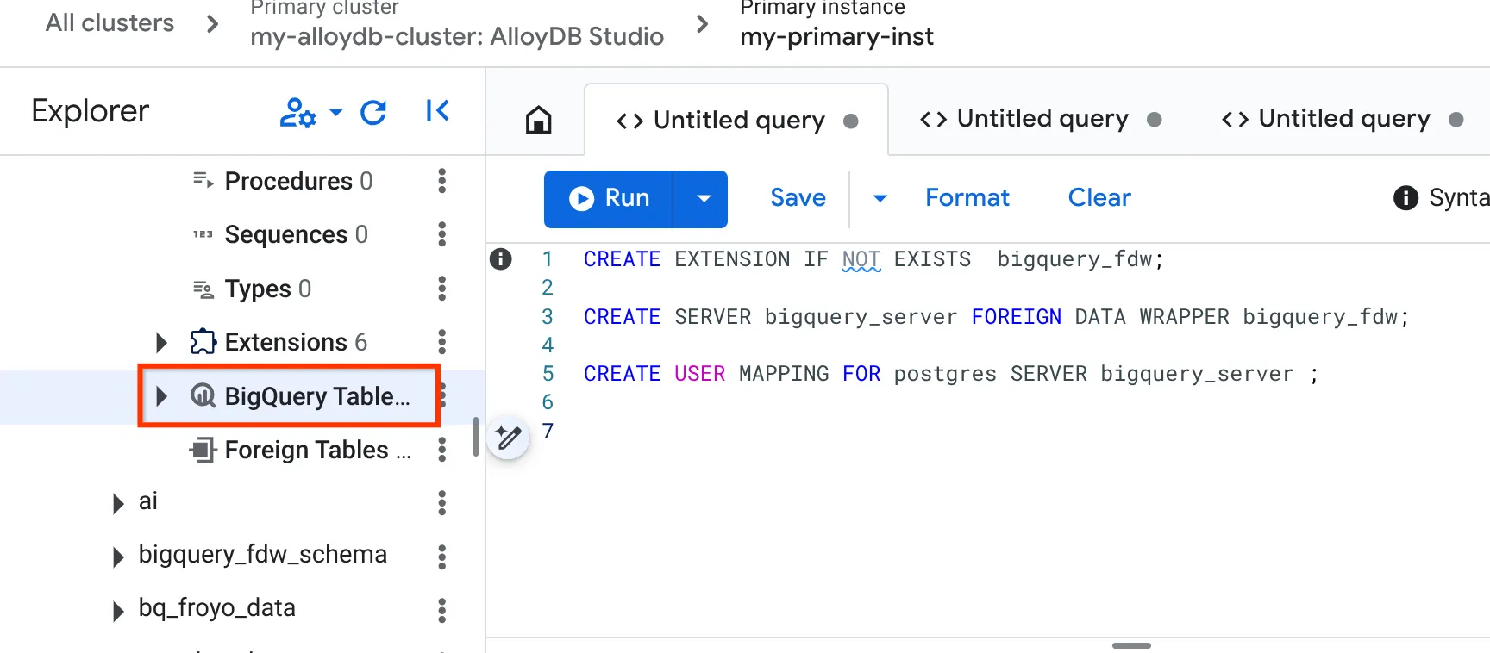1490x653 pixels.
Task: Click the results pane resize handle
Action: 1131,645
